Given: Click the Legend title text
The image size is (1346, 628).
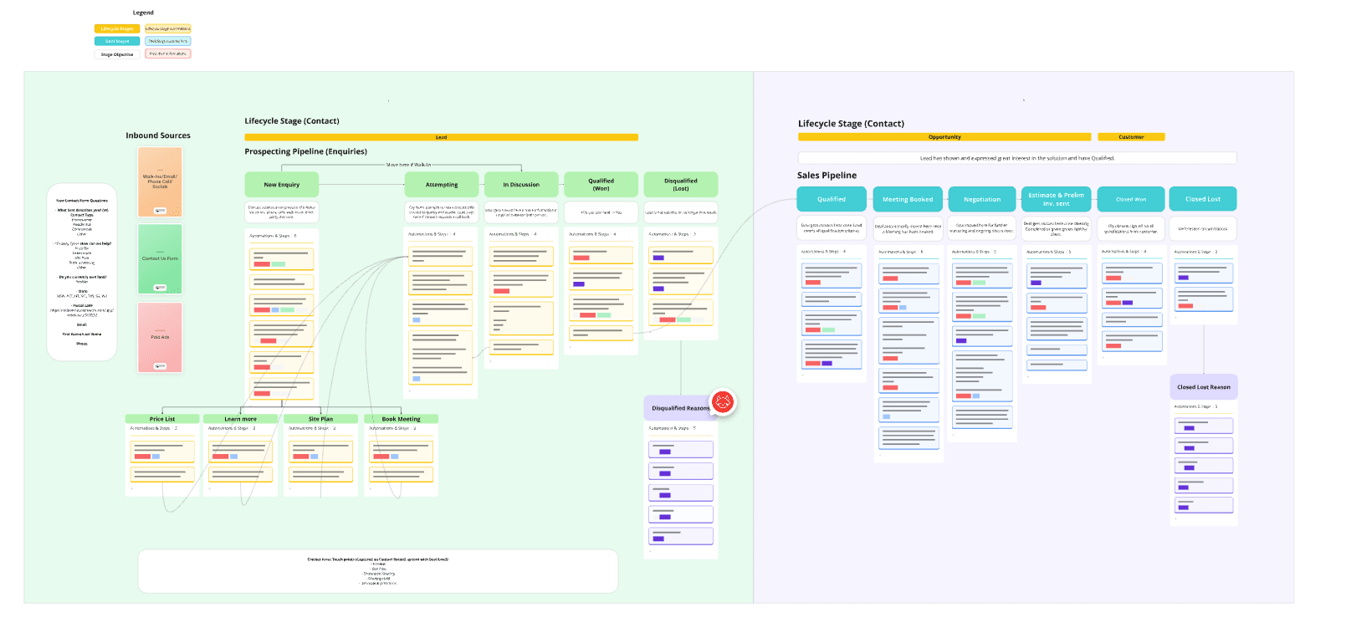Looking at the screenshot, I should tap(143, 13).
